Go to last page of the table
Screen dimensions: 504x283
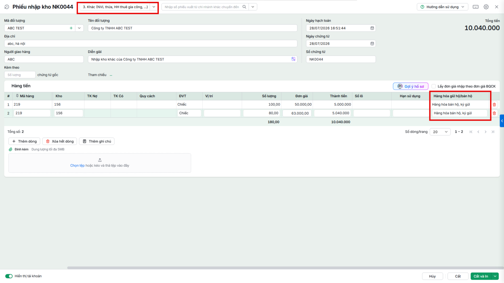click(x=493, y=132)
